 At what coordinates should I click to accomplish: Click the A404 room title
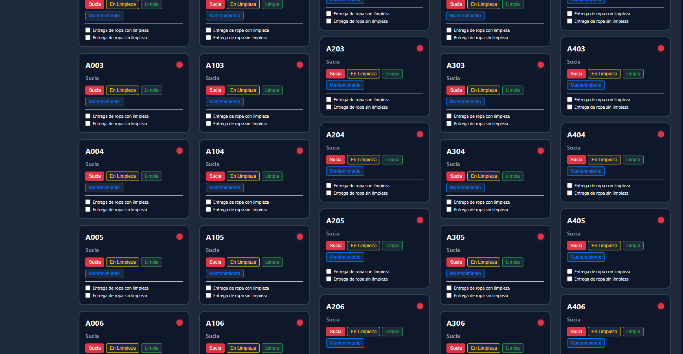pyautogui.click(x=576, y=135)
